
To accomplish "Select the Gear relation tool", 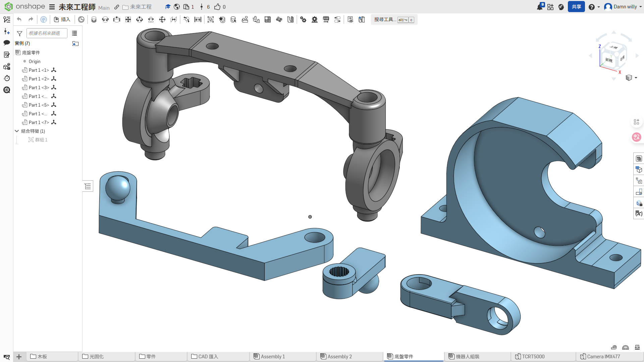I will click(303, 19).
